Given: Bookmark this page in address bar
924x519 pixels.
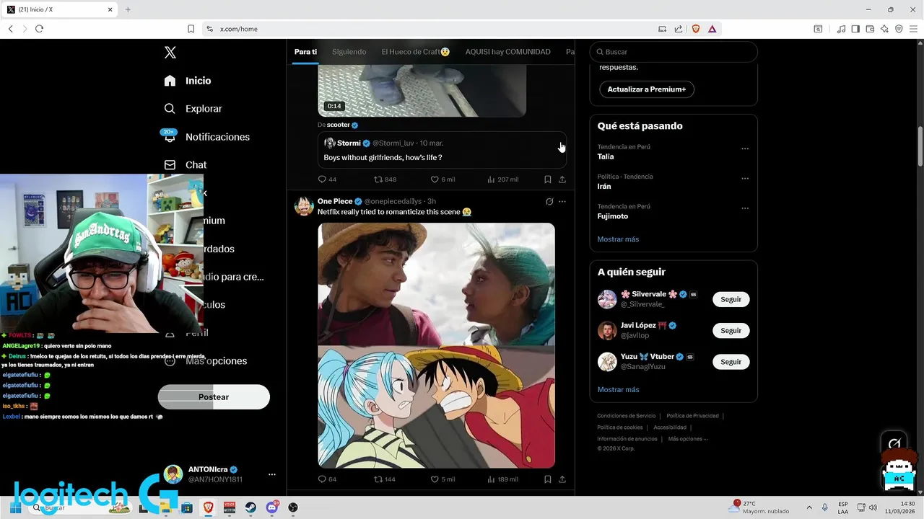Looking at the screenshot, I should [x=191, y=29].
